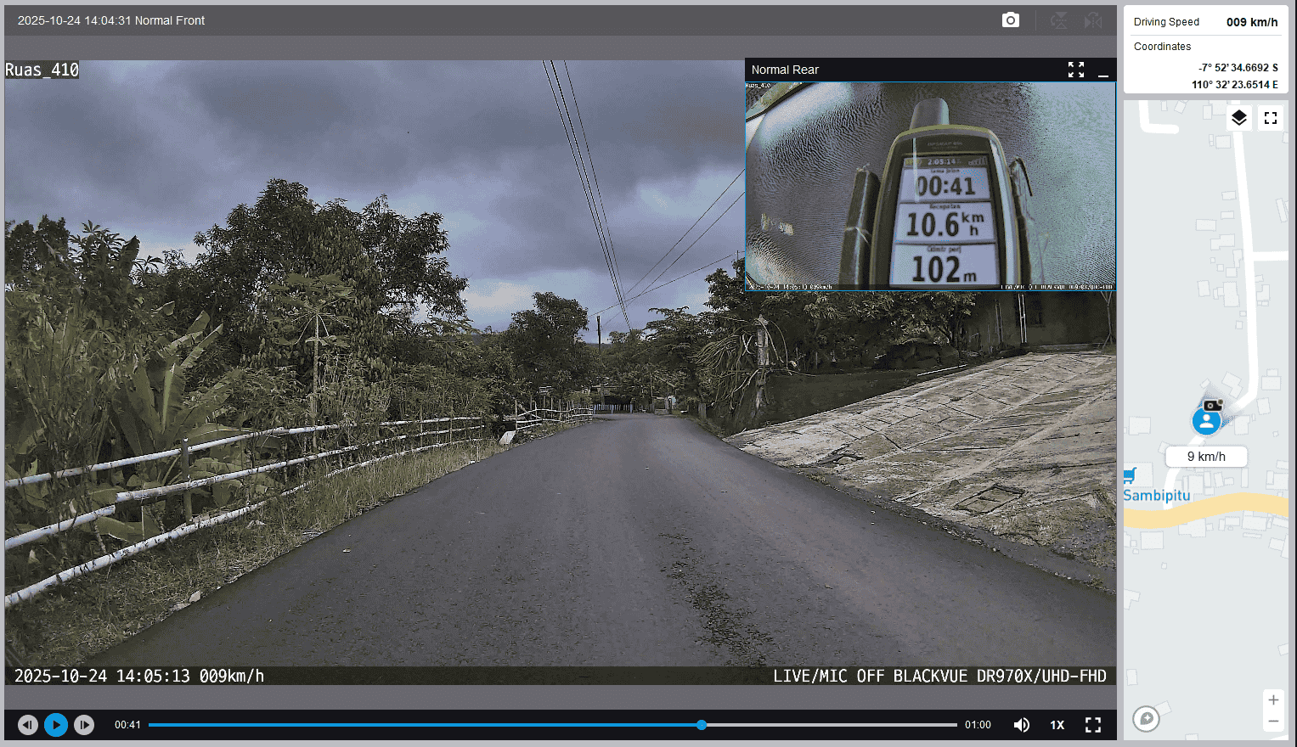The height and width of the screenshot is (747, 1297).
Task: Mirror the video horizontally
Action: (1093, 20)
